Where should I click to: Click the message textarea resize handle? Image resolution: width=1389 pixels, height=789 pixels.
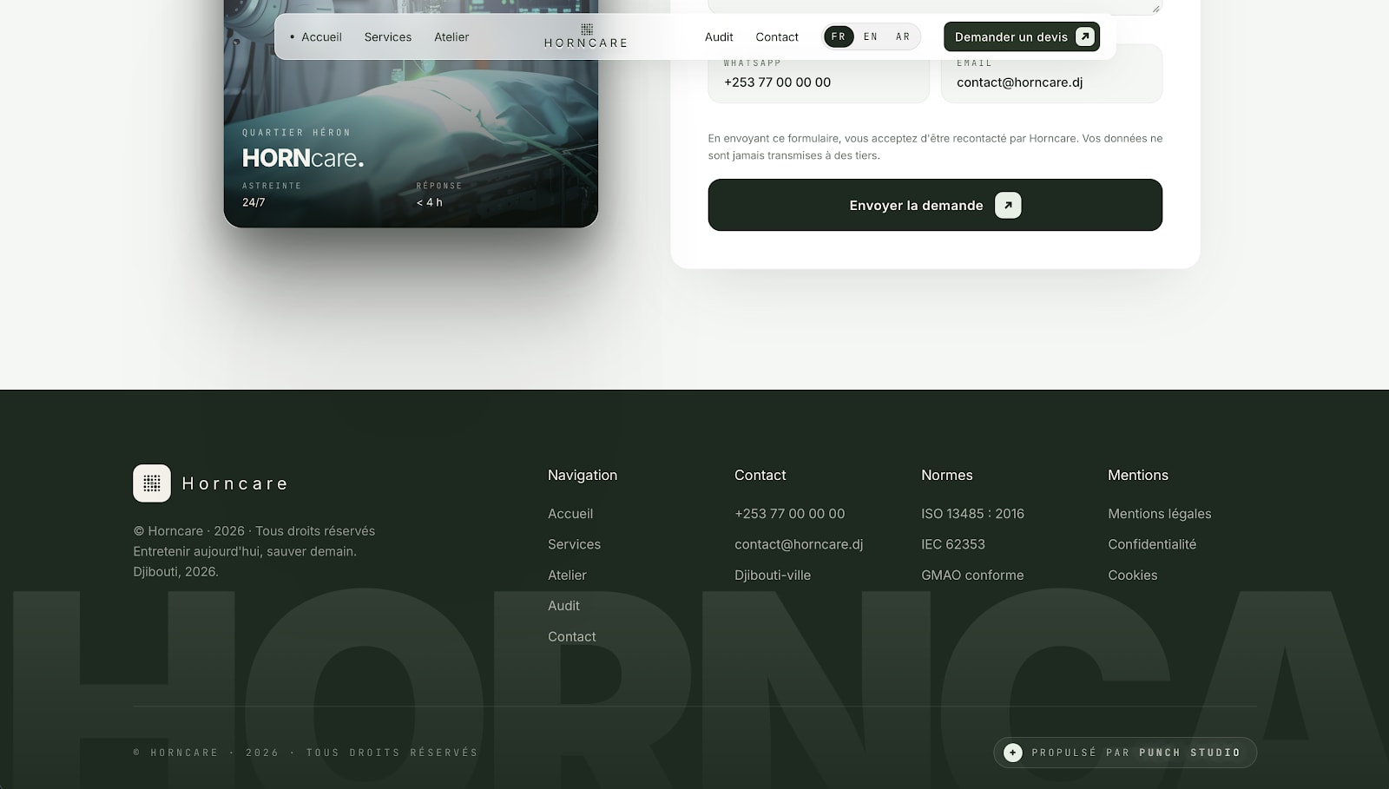point(1155,9)
